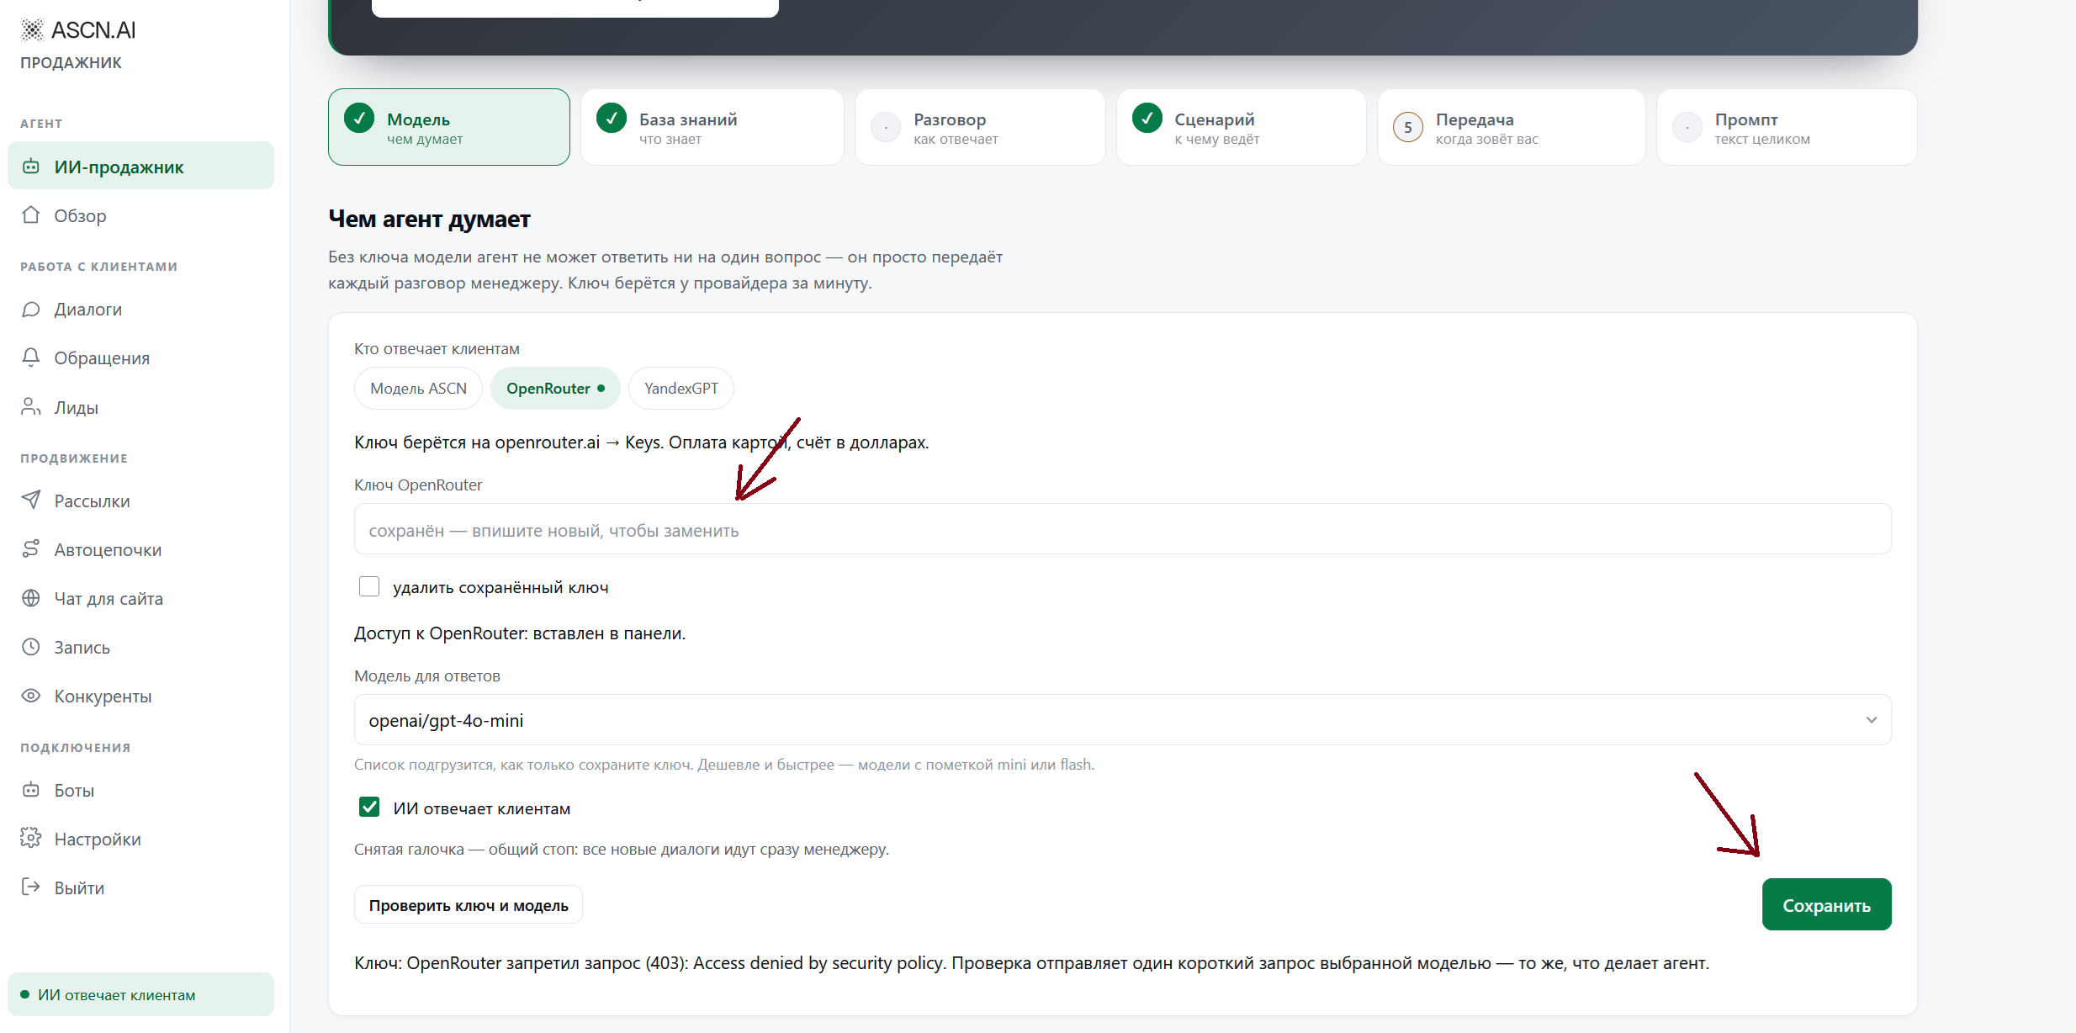Viewport: 2076px width, 1033px height.
Task: Expand the openai/gpt-4o-mini model dropdown
Action: pos(1123,720)
